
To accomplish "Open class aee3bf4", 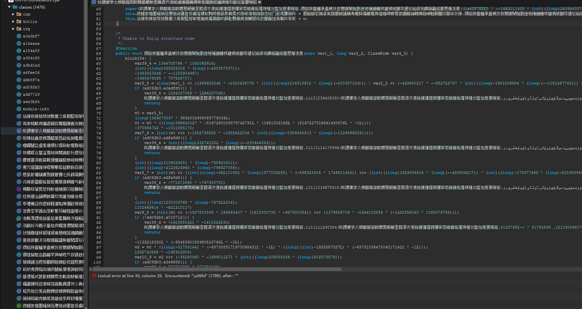I will click(31, 102).
